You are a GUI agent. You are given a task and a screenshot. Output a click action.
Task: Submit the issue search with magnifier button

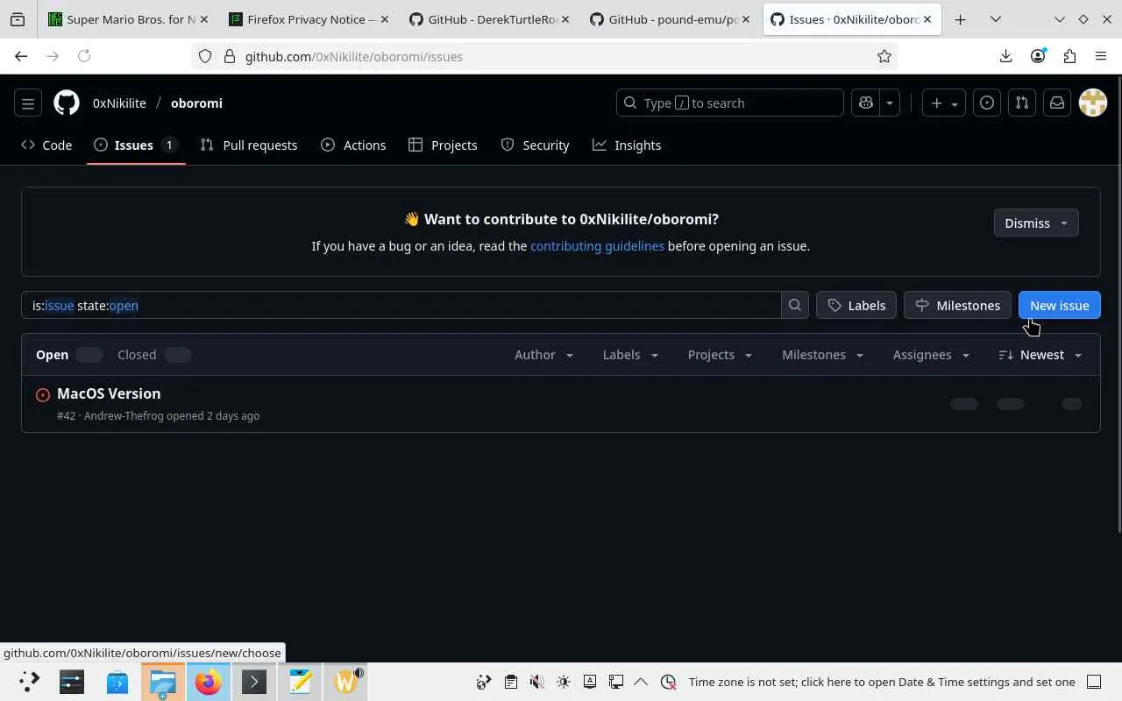(x=795, y=305)
